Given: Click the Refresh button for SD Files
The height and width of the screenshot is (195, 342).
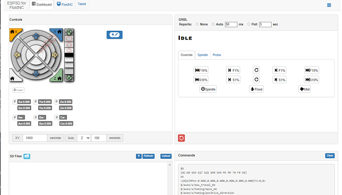Looking at the screenshot, I should coord(148,156).
